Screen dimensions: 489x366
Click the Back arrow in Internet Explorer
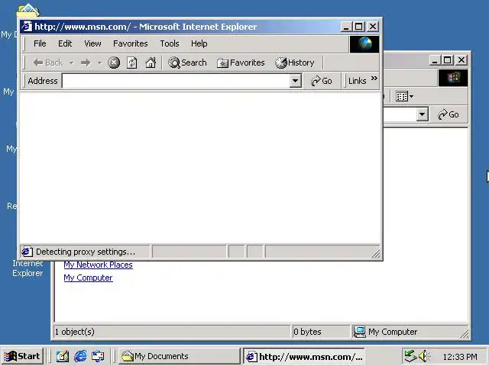[x=47, y=63]
